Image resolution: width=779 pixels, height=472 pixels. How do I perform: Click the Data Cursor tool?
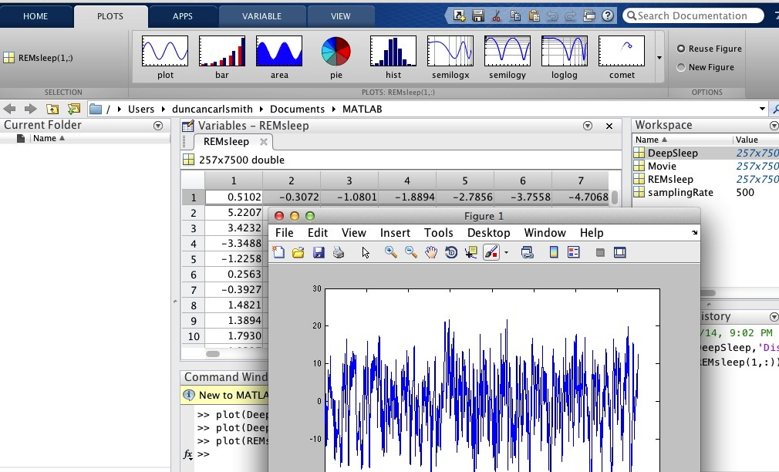[x=471, y=252]
